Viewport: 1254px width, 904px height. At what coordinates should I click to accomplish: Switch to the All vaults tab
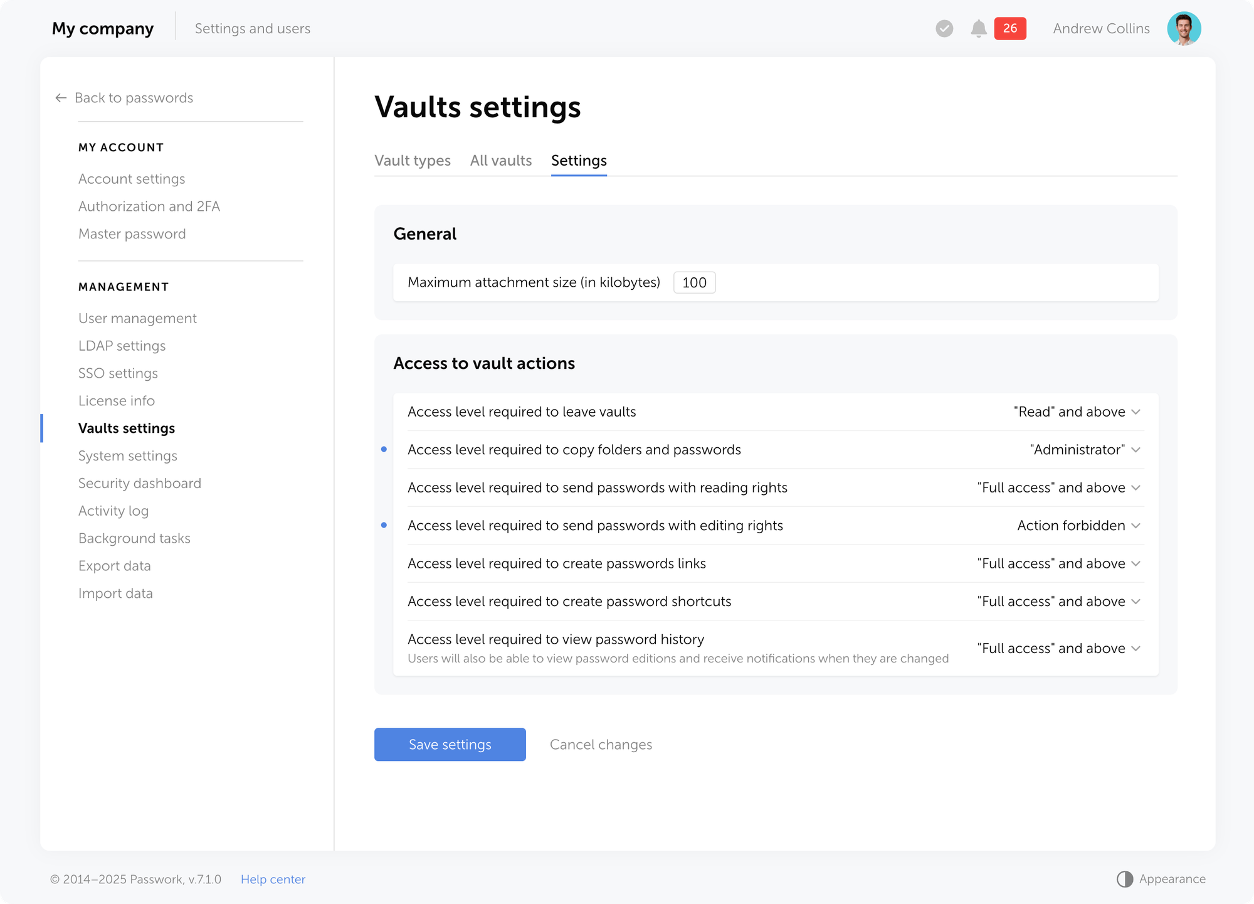(500, 161)
